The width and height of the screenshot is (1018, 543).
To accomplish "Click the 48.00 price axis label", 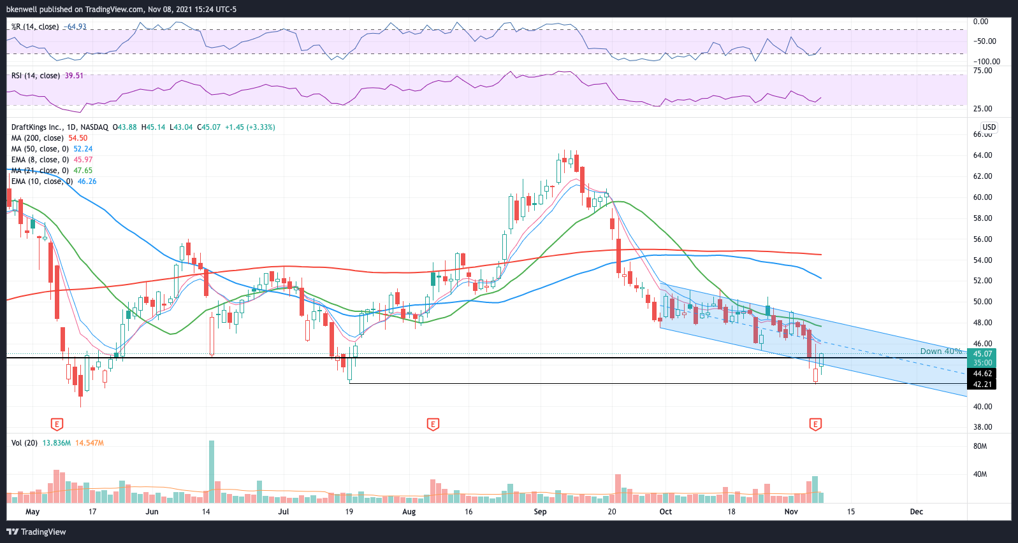I will click(983, 323).
